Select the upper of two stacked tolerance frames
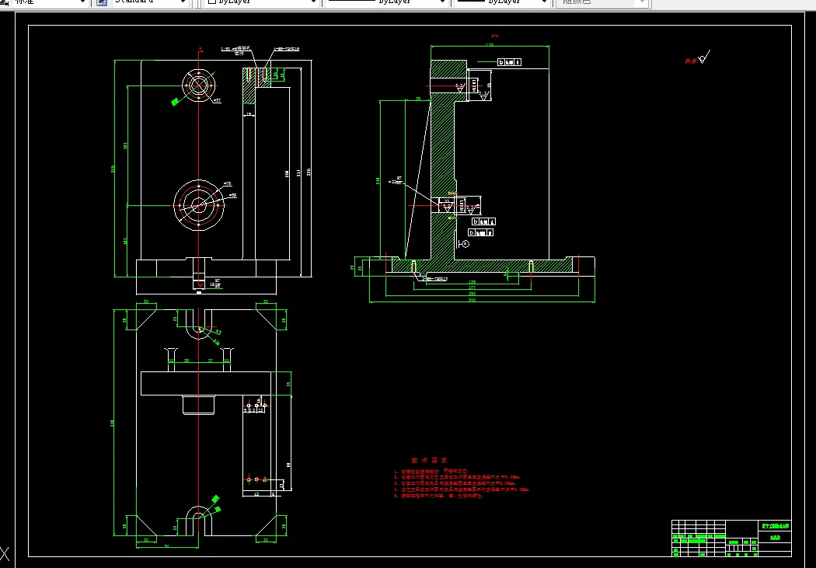 point(484,221)
